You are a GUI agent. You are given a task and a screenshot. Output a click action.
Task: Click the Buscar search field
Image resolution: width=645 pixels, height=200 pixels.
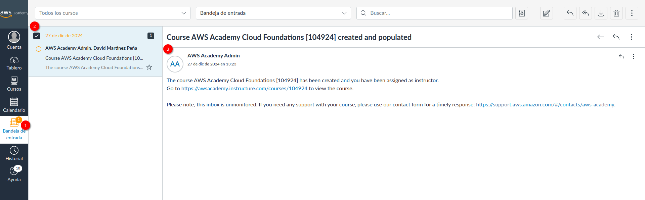[x=437, y=13]
